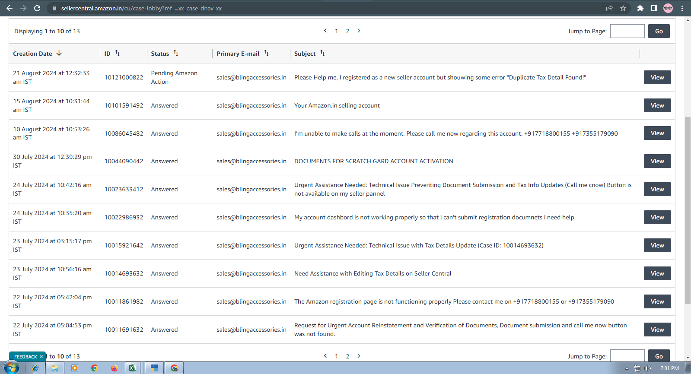Focus the bottom Jump to Page field

tap(627, 356)
